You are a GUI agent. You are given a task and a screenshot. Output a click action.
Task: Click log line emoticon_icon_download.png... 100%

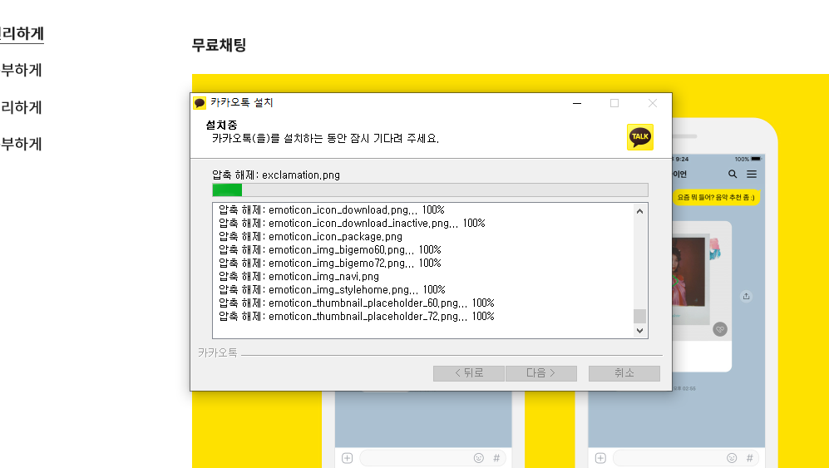point(332,210)
